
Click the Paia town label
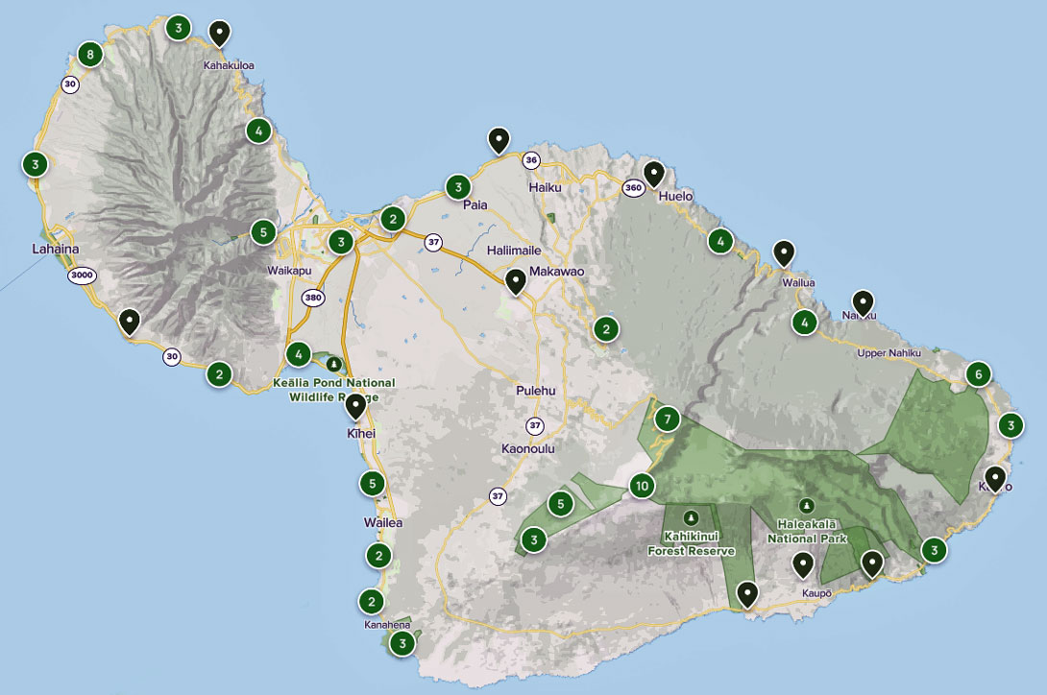[475, 205]
